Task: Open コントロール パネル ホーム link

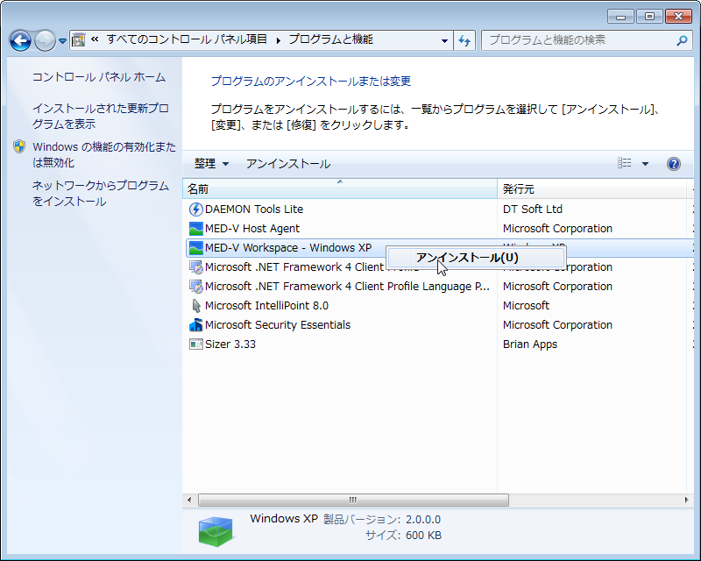Action: [99, 77]
